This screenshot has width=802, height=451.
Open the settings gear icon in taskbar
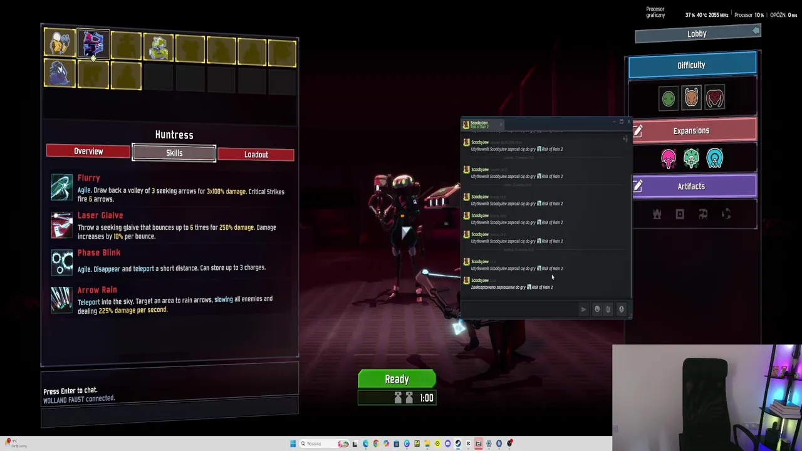489,444
